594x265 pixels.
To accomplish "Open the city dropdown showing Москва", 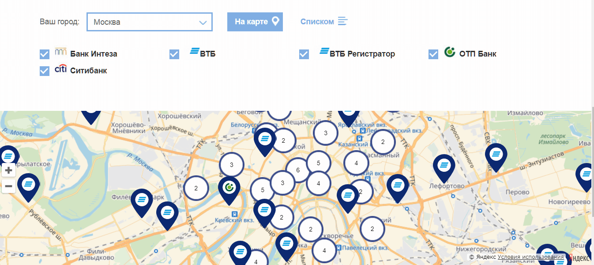I will click(x=150, y=22).
